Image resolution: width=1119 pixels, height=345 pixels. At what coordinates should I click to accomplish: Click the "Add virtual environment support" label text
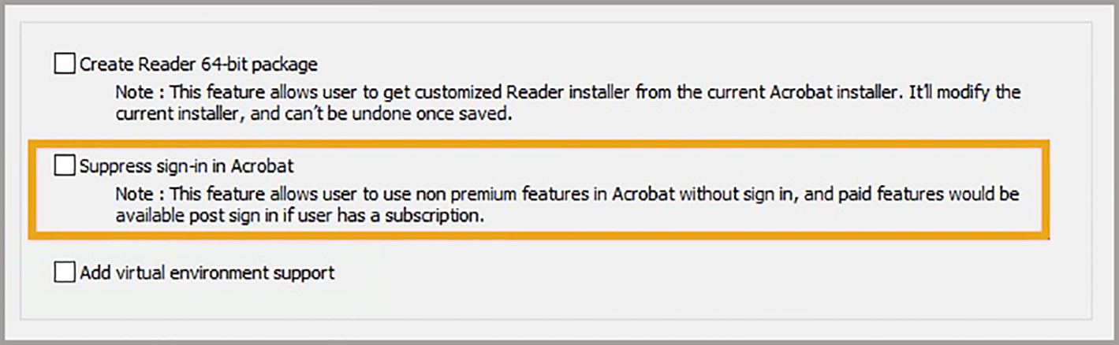(207, 273)
